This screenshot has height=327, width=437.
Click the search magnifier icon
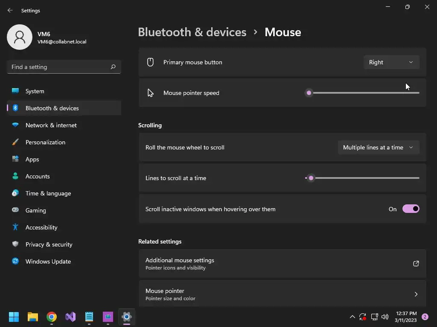tap(113, 67)
